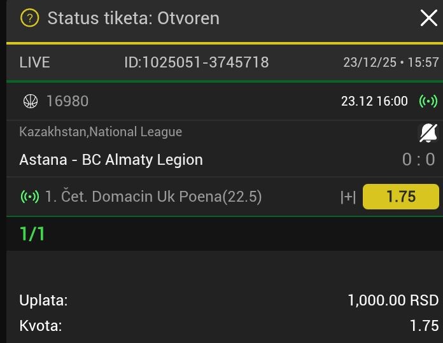
Task: Toggle the muted bell notification icon
Action: [x=428, y=133]
